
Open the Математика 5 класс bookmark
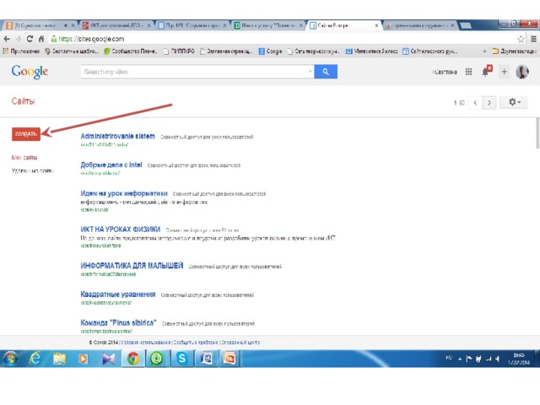tap(371, 51)
